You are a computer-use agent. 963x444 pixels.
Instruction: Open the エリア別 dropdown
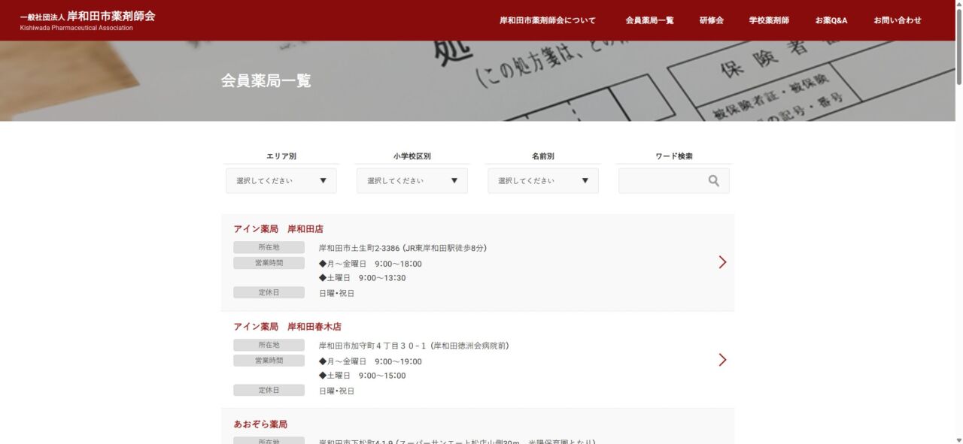point(281,181)
